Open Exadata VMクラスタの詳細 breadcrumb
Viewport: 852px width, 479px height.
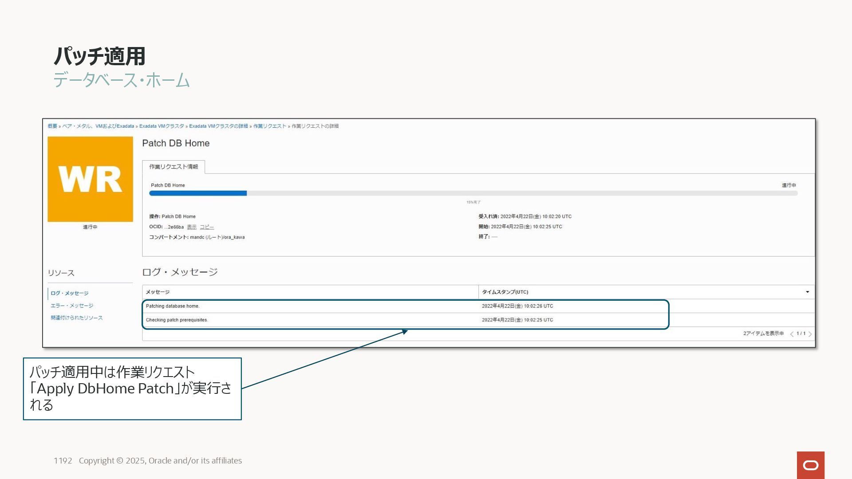(x=218, y=126)
